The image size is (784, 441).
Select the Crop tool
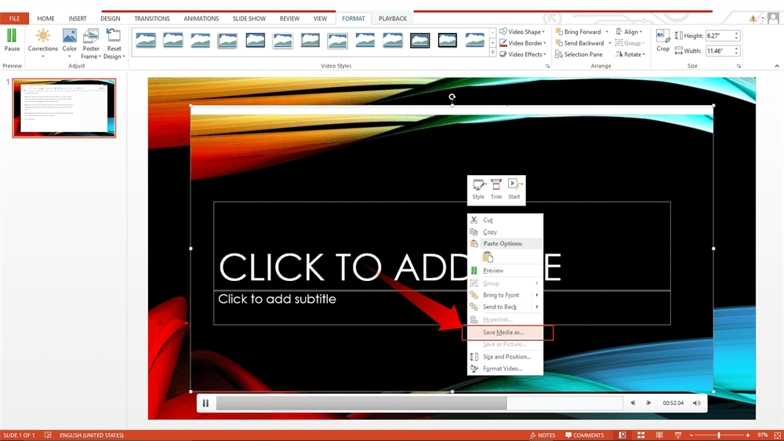pos(662,41)
